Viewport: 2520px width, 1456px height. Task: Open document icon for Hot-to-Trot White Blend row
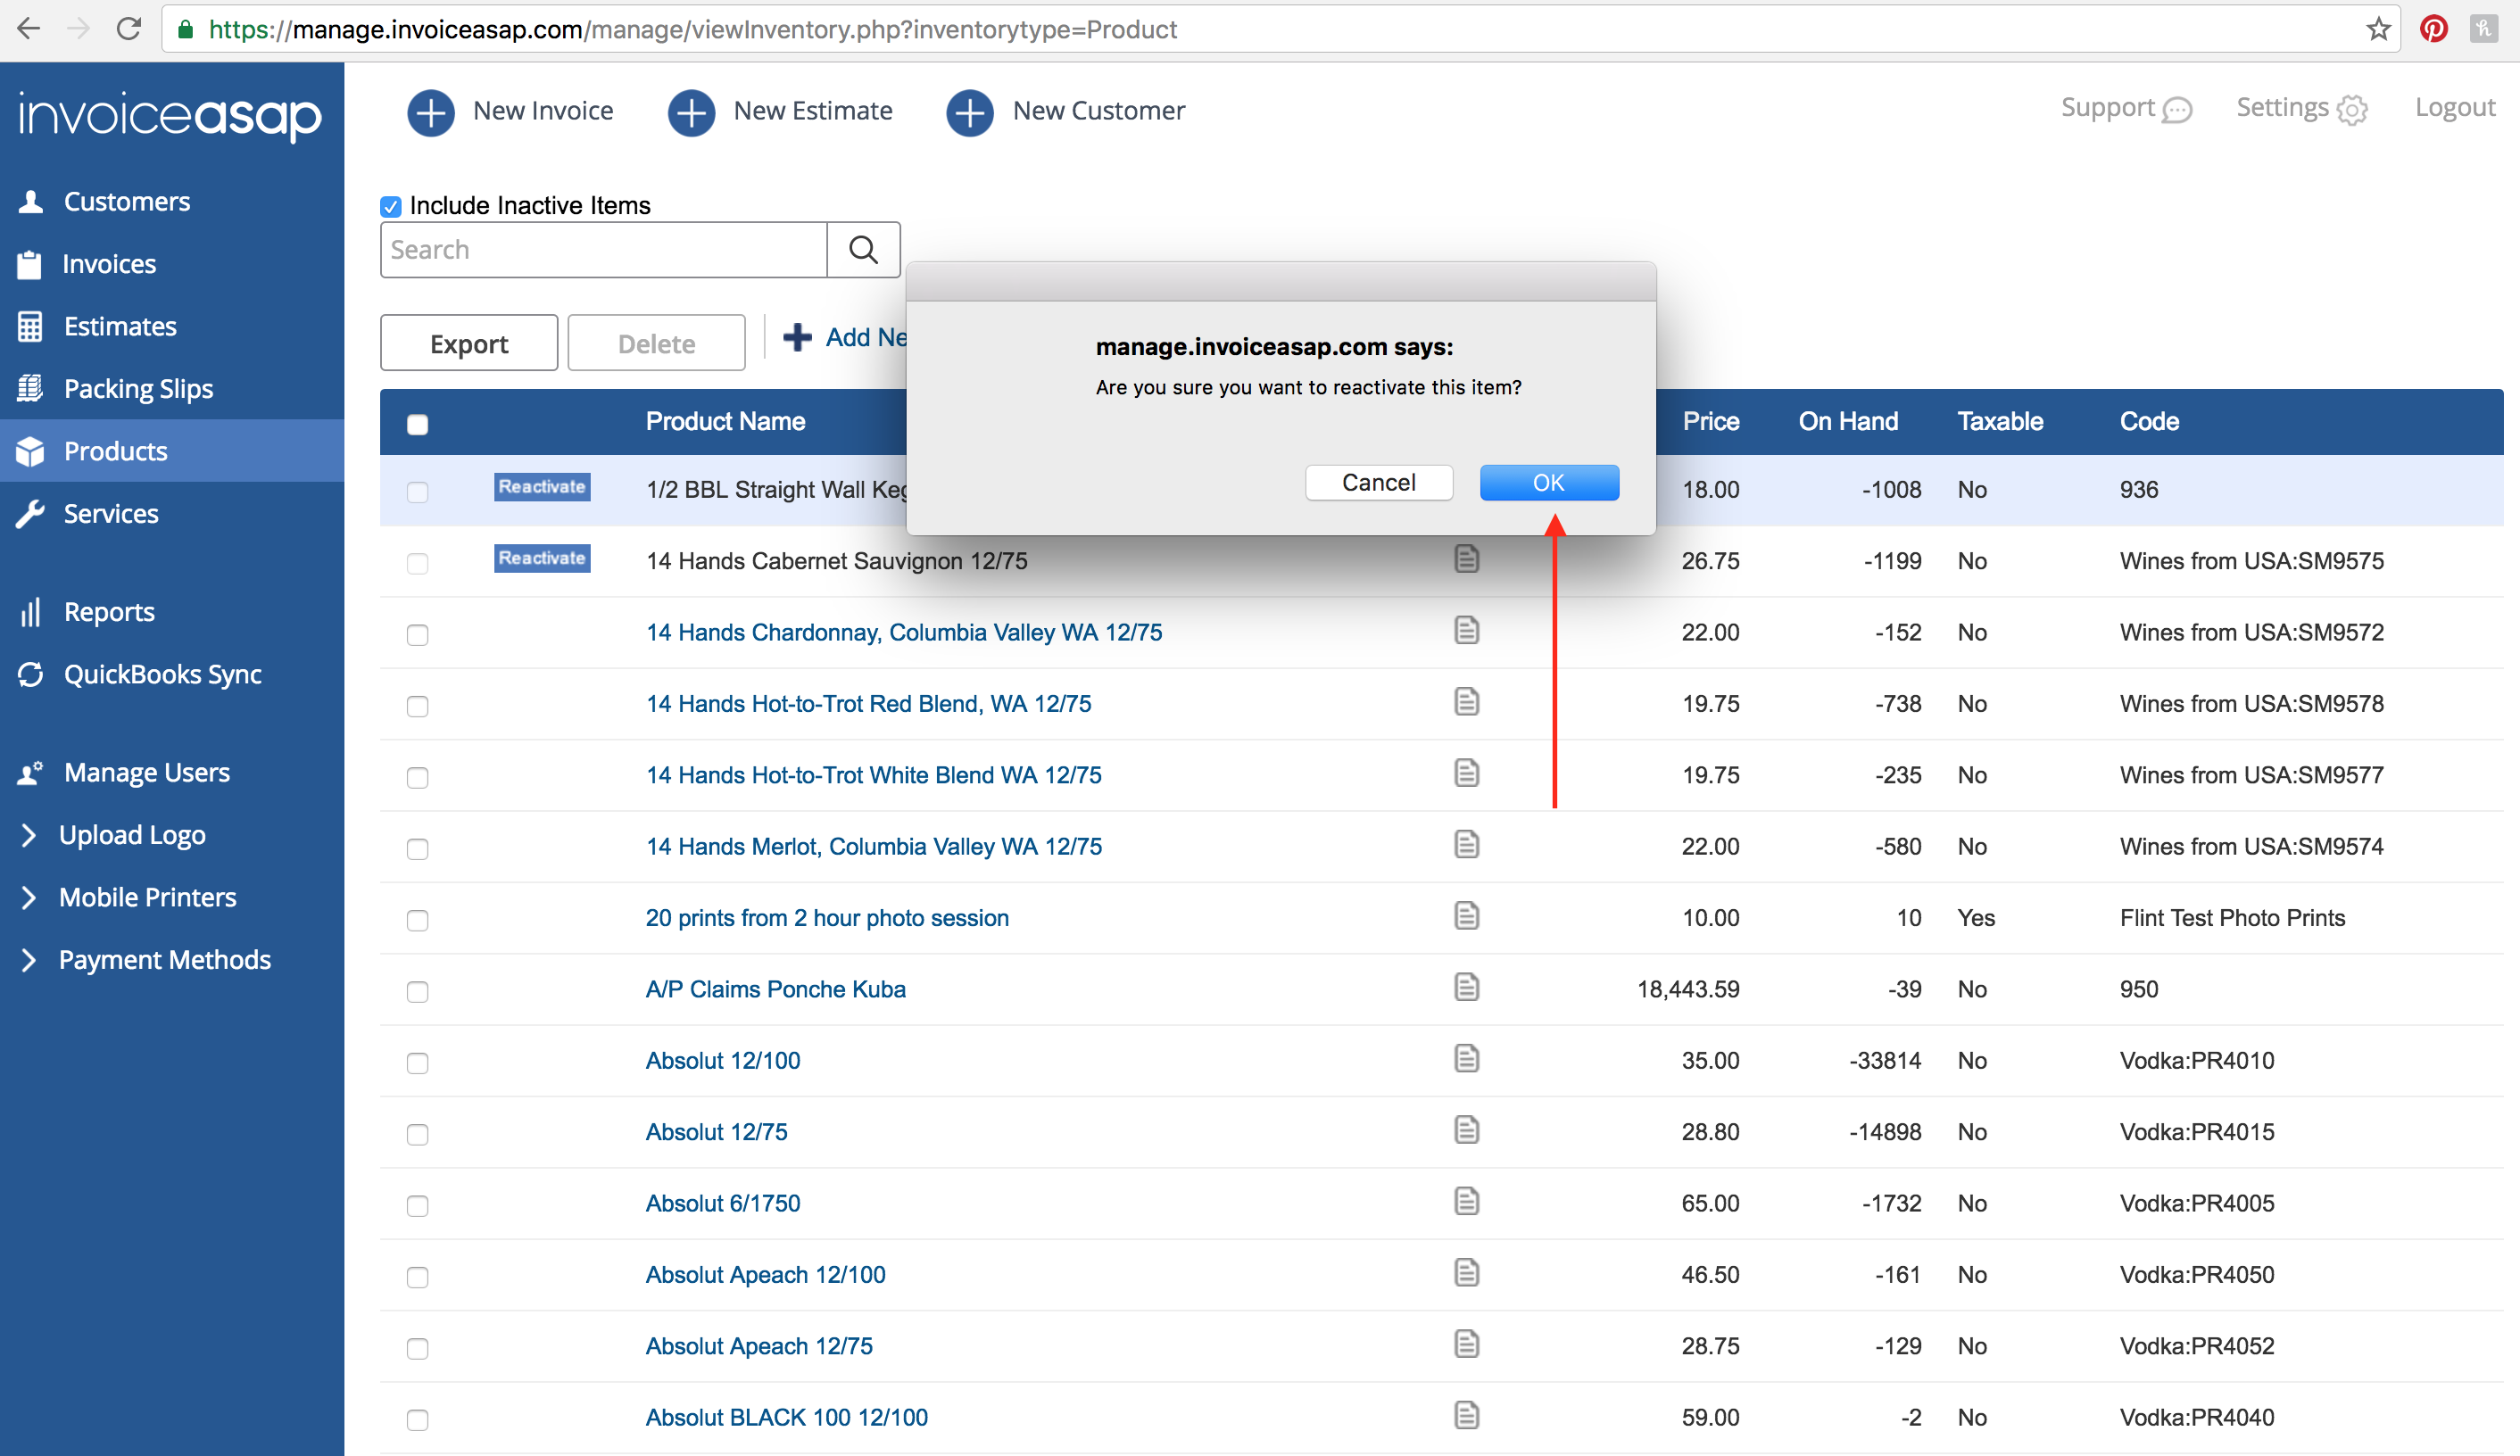[1466, 773]
